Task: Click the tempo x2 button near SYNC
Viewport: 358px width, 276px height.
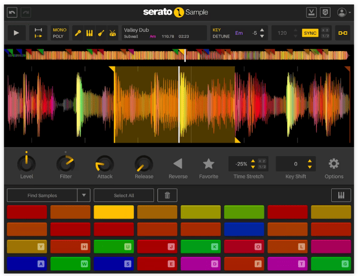Action: click(325, 30)
